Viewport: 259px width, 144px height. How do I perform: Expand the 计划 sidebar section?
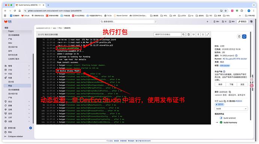[x=17, y=70]
